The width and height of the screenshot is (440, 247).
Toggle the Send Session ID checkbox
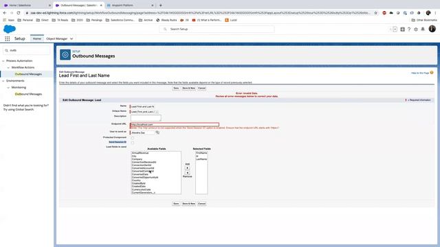pyautogui.click(x=133, y=143)
